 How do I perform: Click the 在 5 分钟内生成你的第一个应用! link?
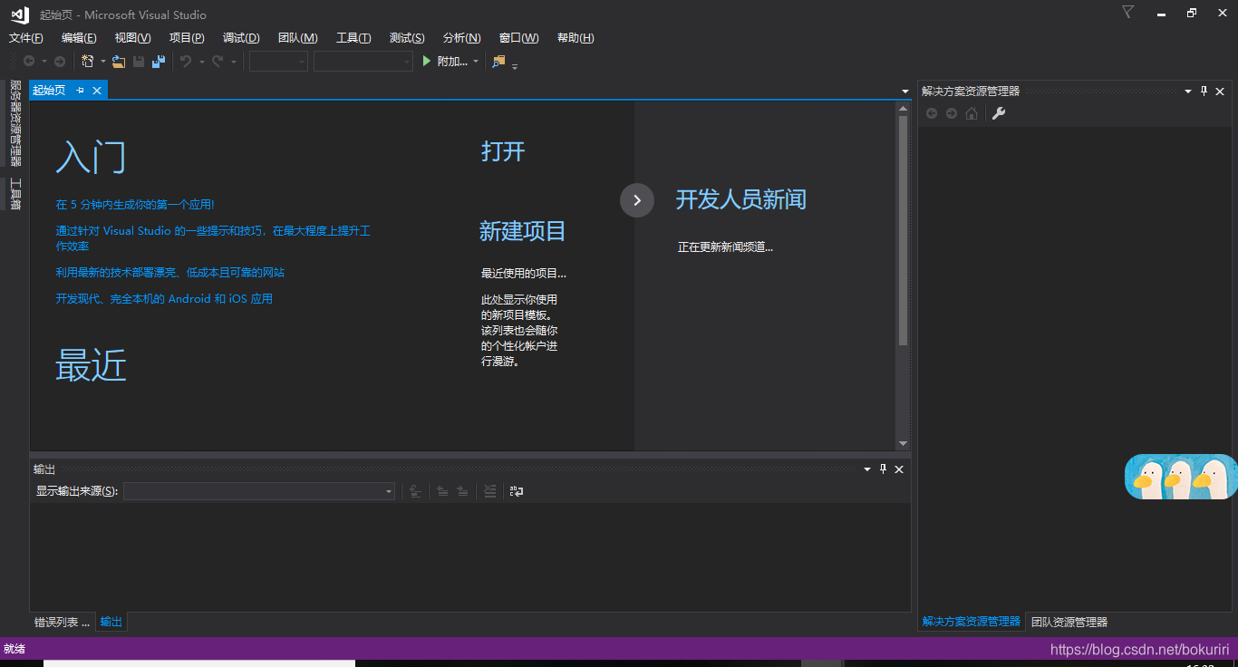(135, 205)
